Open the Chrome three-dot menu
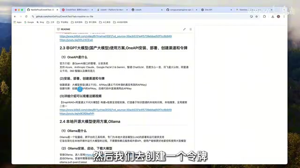 tap(284, 17)
